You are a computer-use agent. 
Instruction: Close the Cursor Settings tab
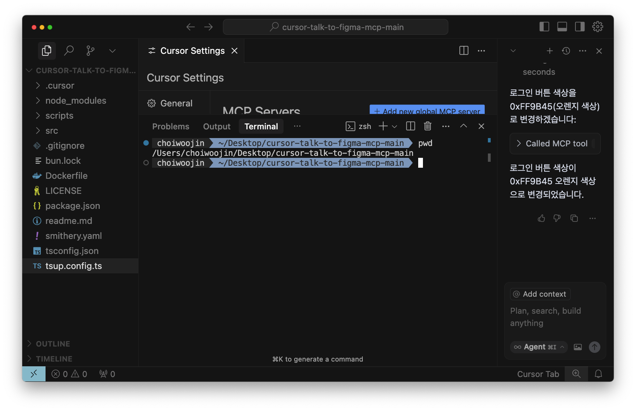coord(234,51)
